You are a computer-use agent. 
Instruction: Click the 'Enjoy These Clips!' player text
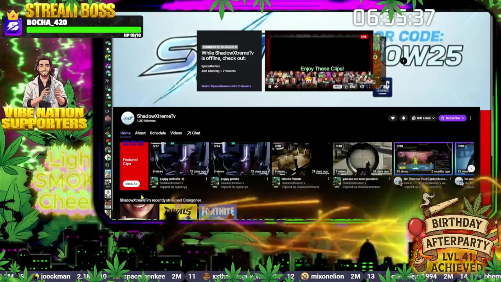coord(322,69)
